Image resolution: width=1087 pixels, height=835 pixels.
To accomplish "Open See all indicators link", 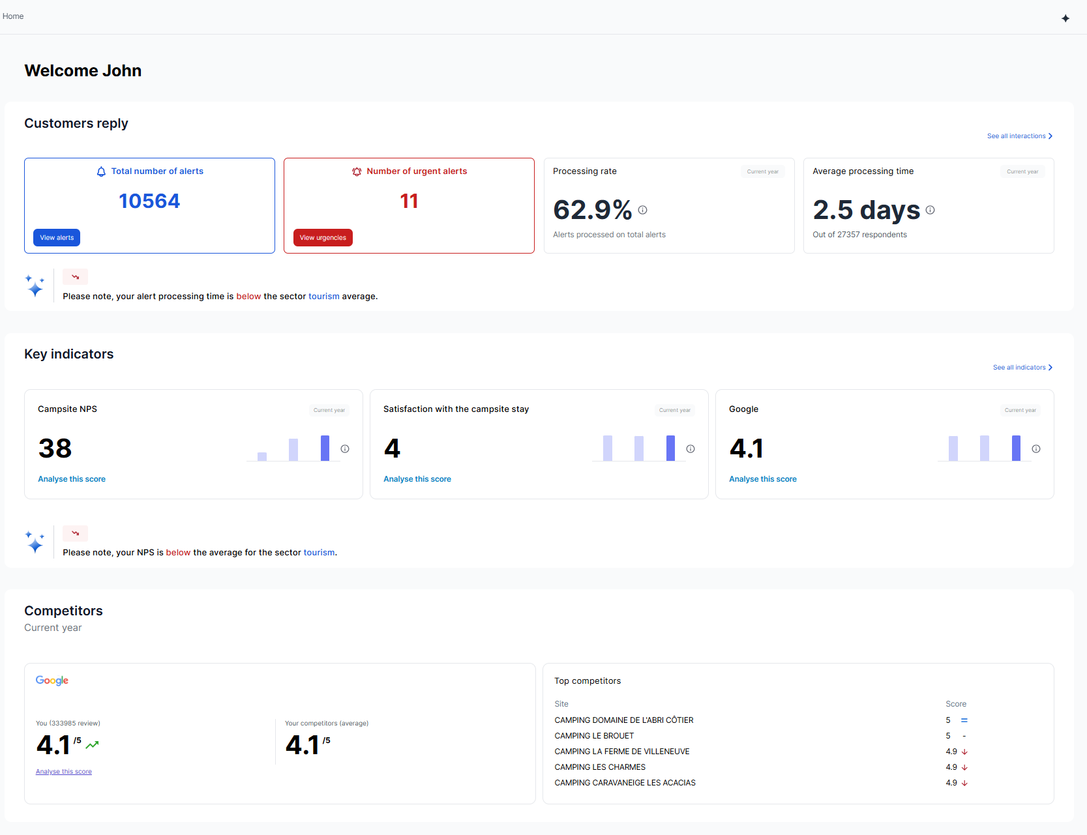I will tap(1022, 368).
